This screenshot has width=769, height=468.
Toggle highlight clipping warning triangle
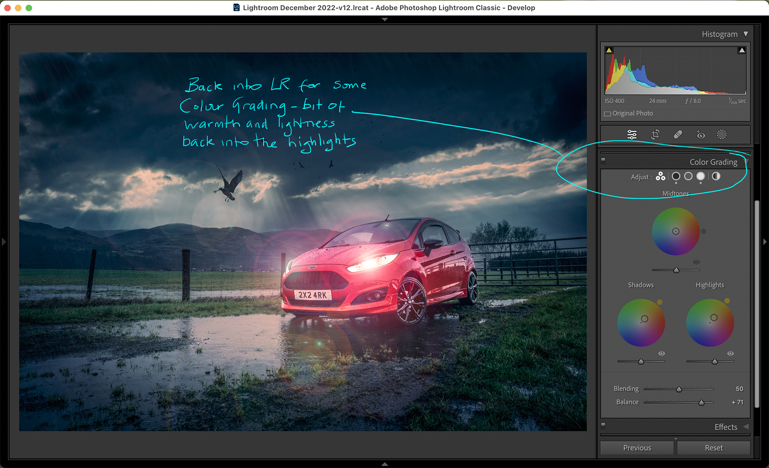click(742, 50)
